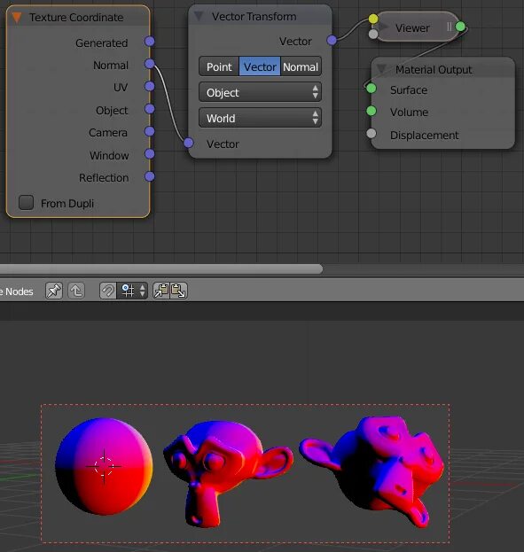Click the copy nodes to clipboard icon
This screenshot has width=524, height=552.
click(x=161, y=291)
